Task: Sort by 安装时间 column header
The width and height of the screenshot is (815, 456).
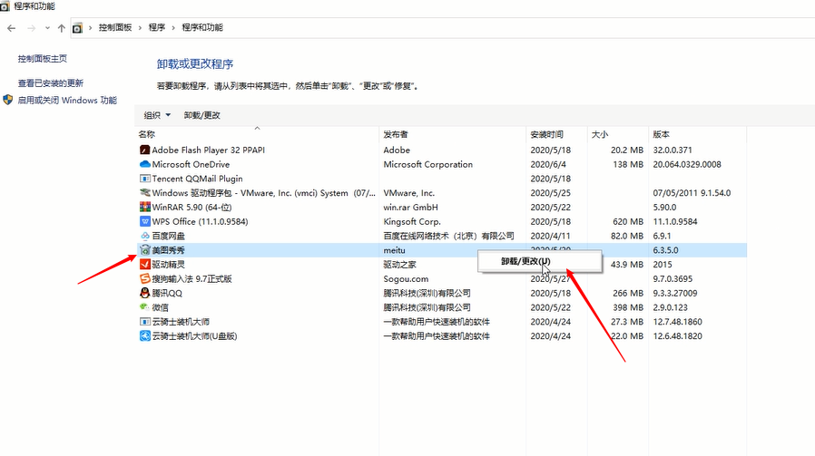Action: pyautogui.click(x=556, y=134)
